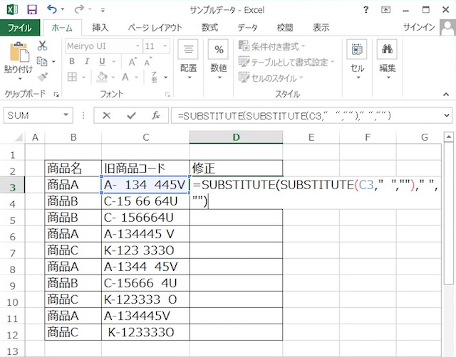This screenshot has height=357, width=456.
Task: Expand the formula bar with the chevron
Action: click(x=448, y=115)
